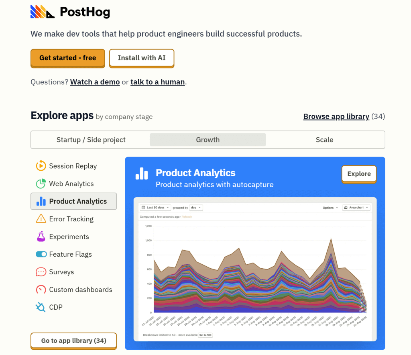Open the Web Analytics pie chart icon
The image size is (411, 355).
[41, 184]
